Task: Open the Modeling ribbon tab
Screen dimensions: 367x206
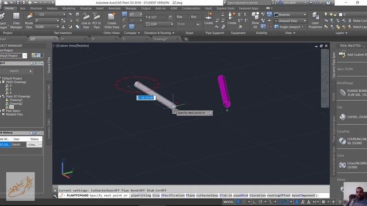Action: [69, 8]
